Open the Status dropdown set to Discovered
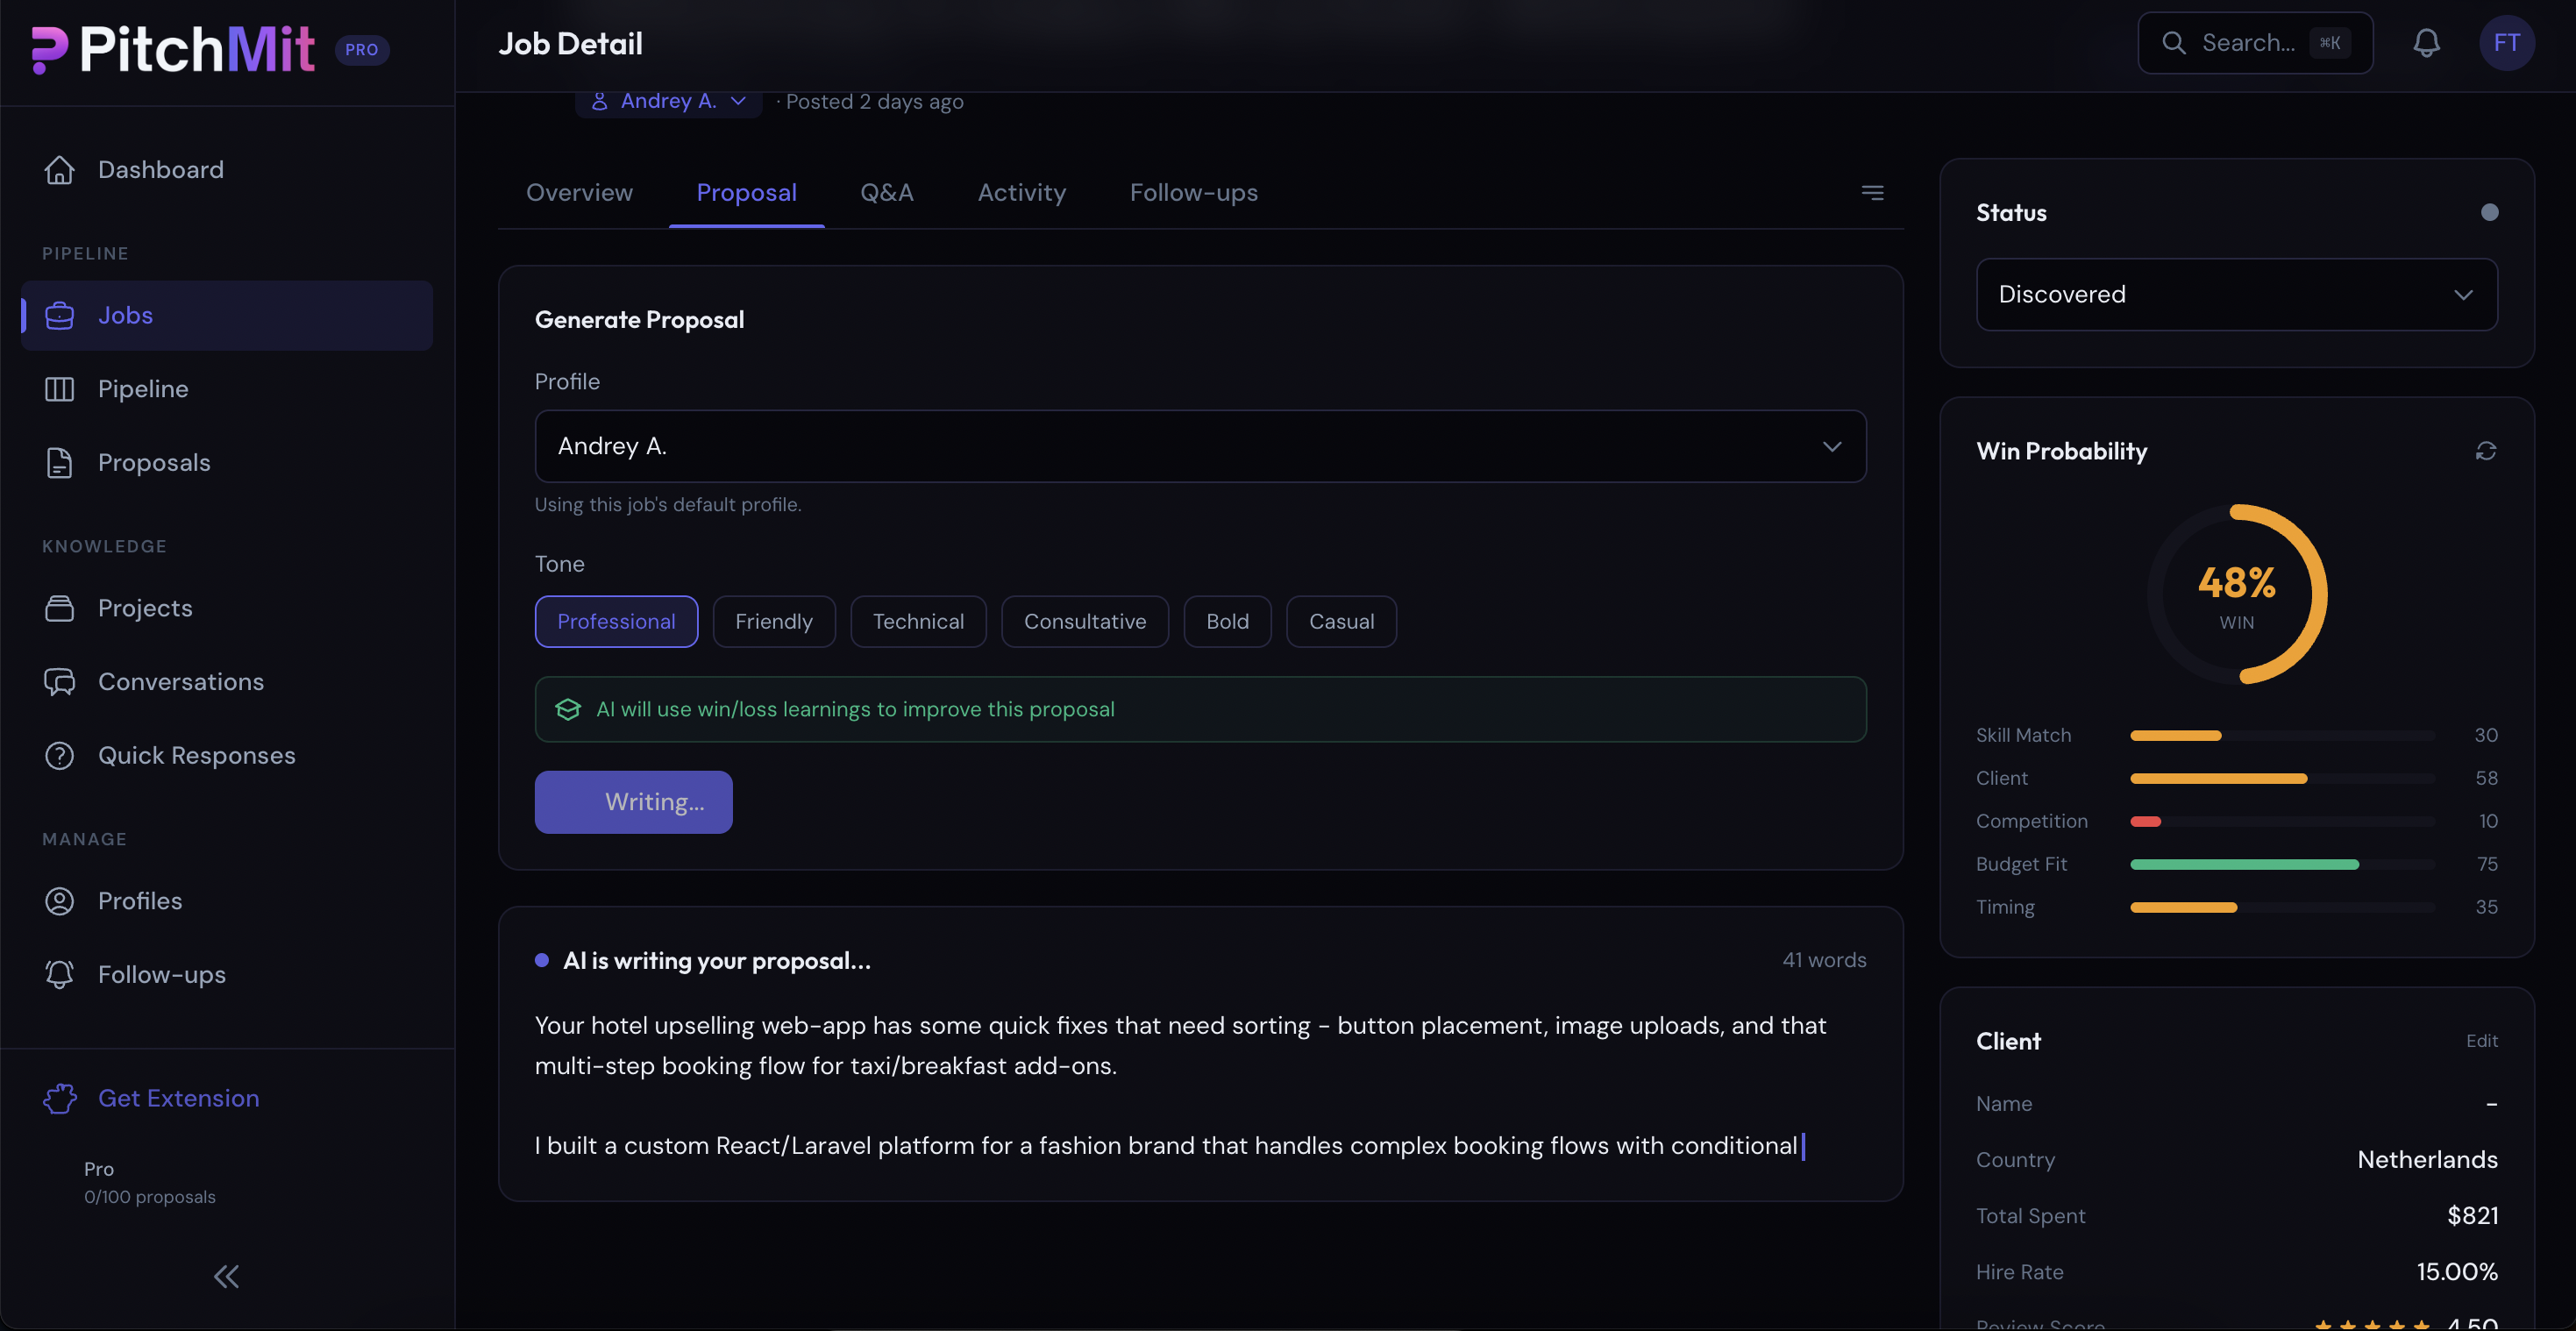This screenshot has height=1331, width=2576. point(2236,294)
